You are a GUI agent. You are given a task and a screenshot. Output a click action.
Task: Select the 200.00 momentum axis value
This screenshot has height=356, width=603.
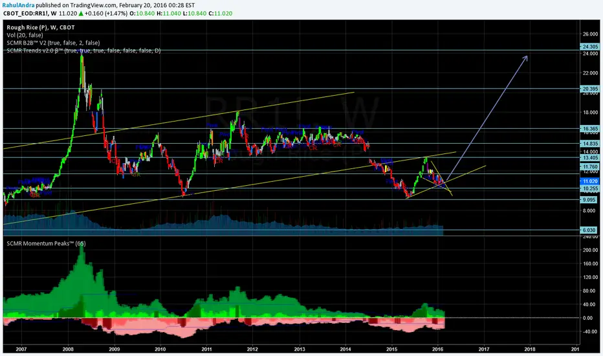pyautogui.click(x=590, y=250)
